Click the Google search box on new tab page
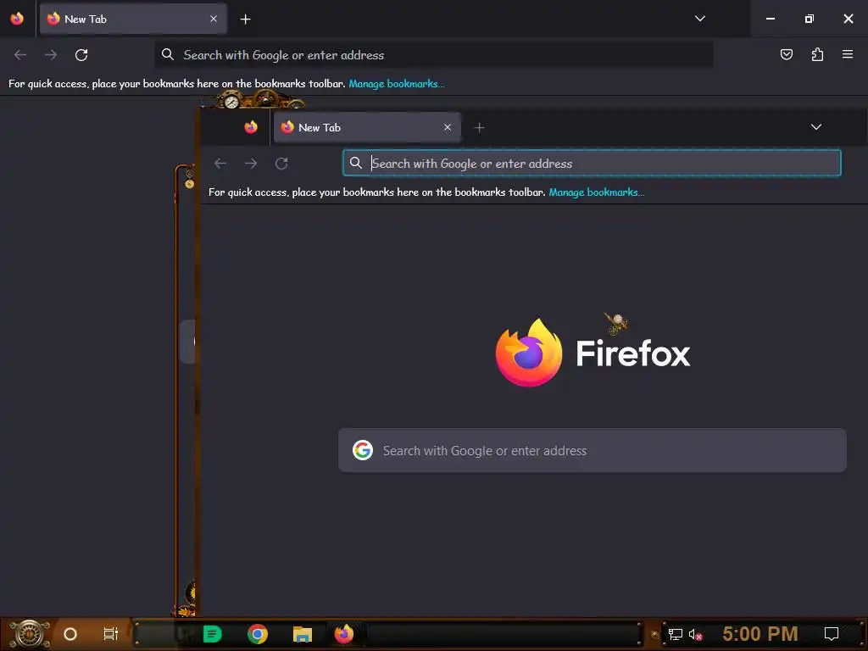This screenshot has width=868, height=651. tap(593, 450)
